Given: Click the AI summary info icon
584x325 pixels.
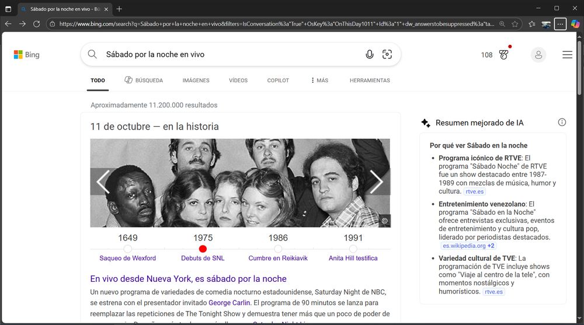Looking at the screenshot, I should [562, 123].
